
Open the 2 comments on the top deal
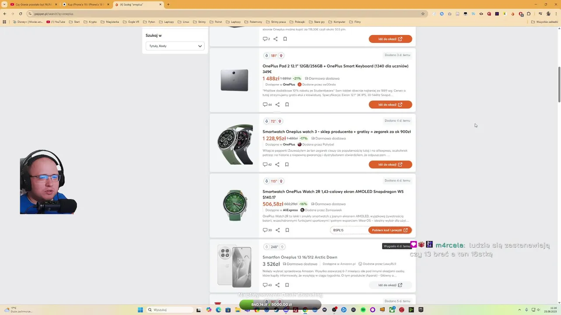click(x=266, y=39)
